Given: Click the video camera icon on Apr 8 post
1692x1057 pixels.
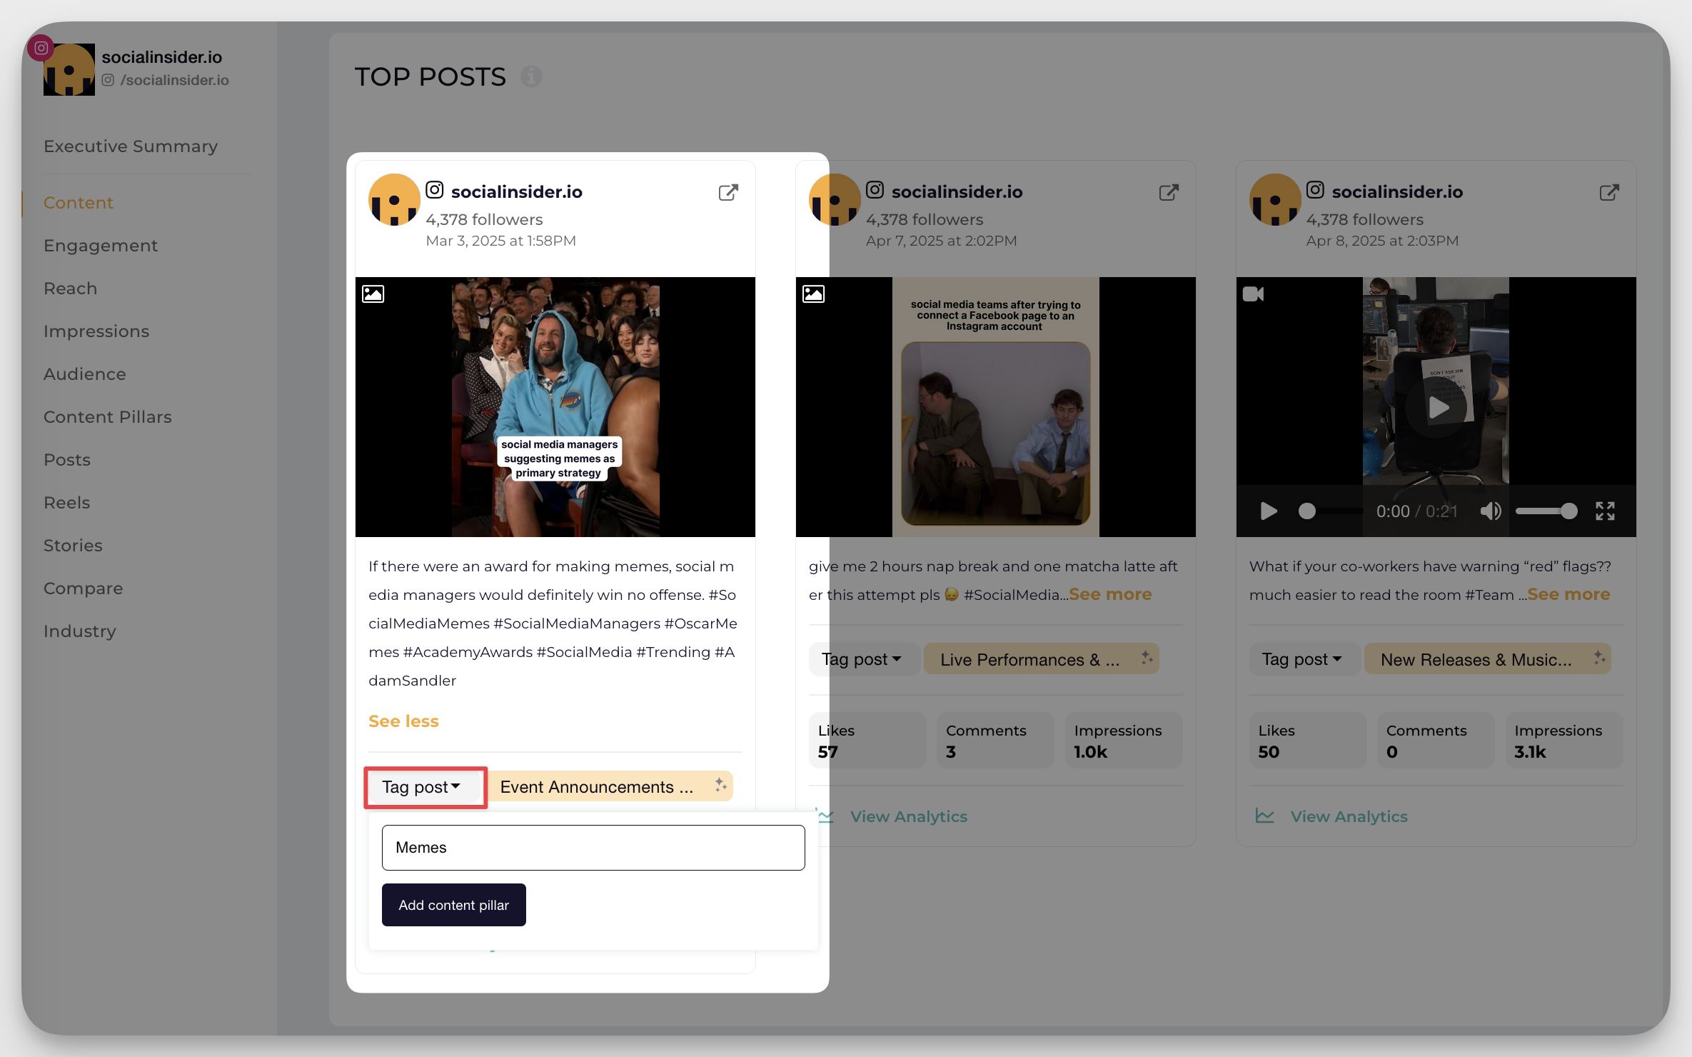Looking at the screenshot, I should [x=1253, y=294].
